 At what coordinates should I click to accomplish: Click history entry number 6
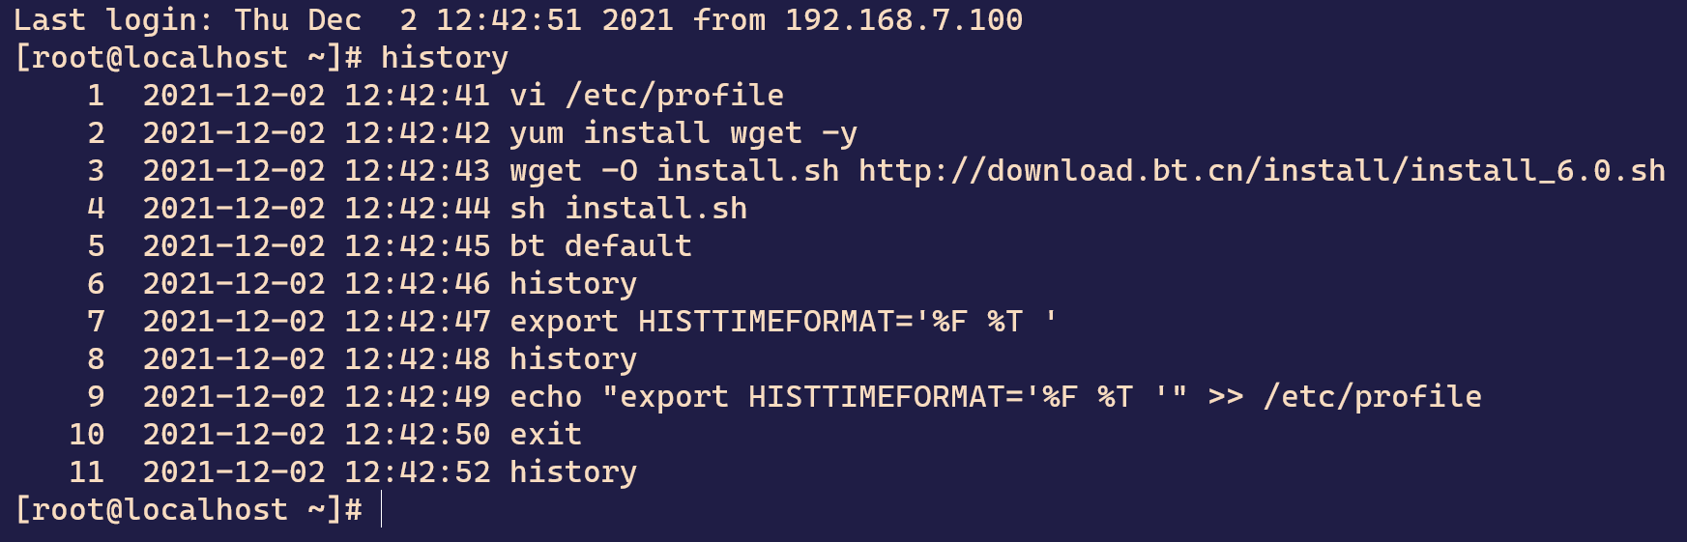[x=362, y=284]
